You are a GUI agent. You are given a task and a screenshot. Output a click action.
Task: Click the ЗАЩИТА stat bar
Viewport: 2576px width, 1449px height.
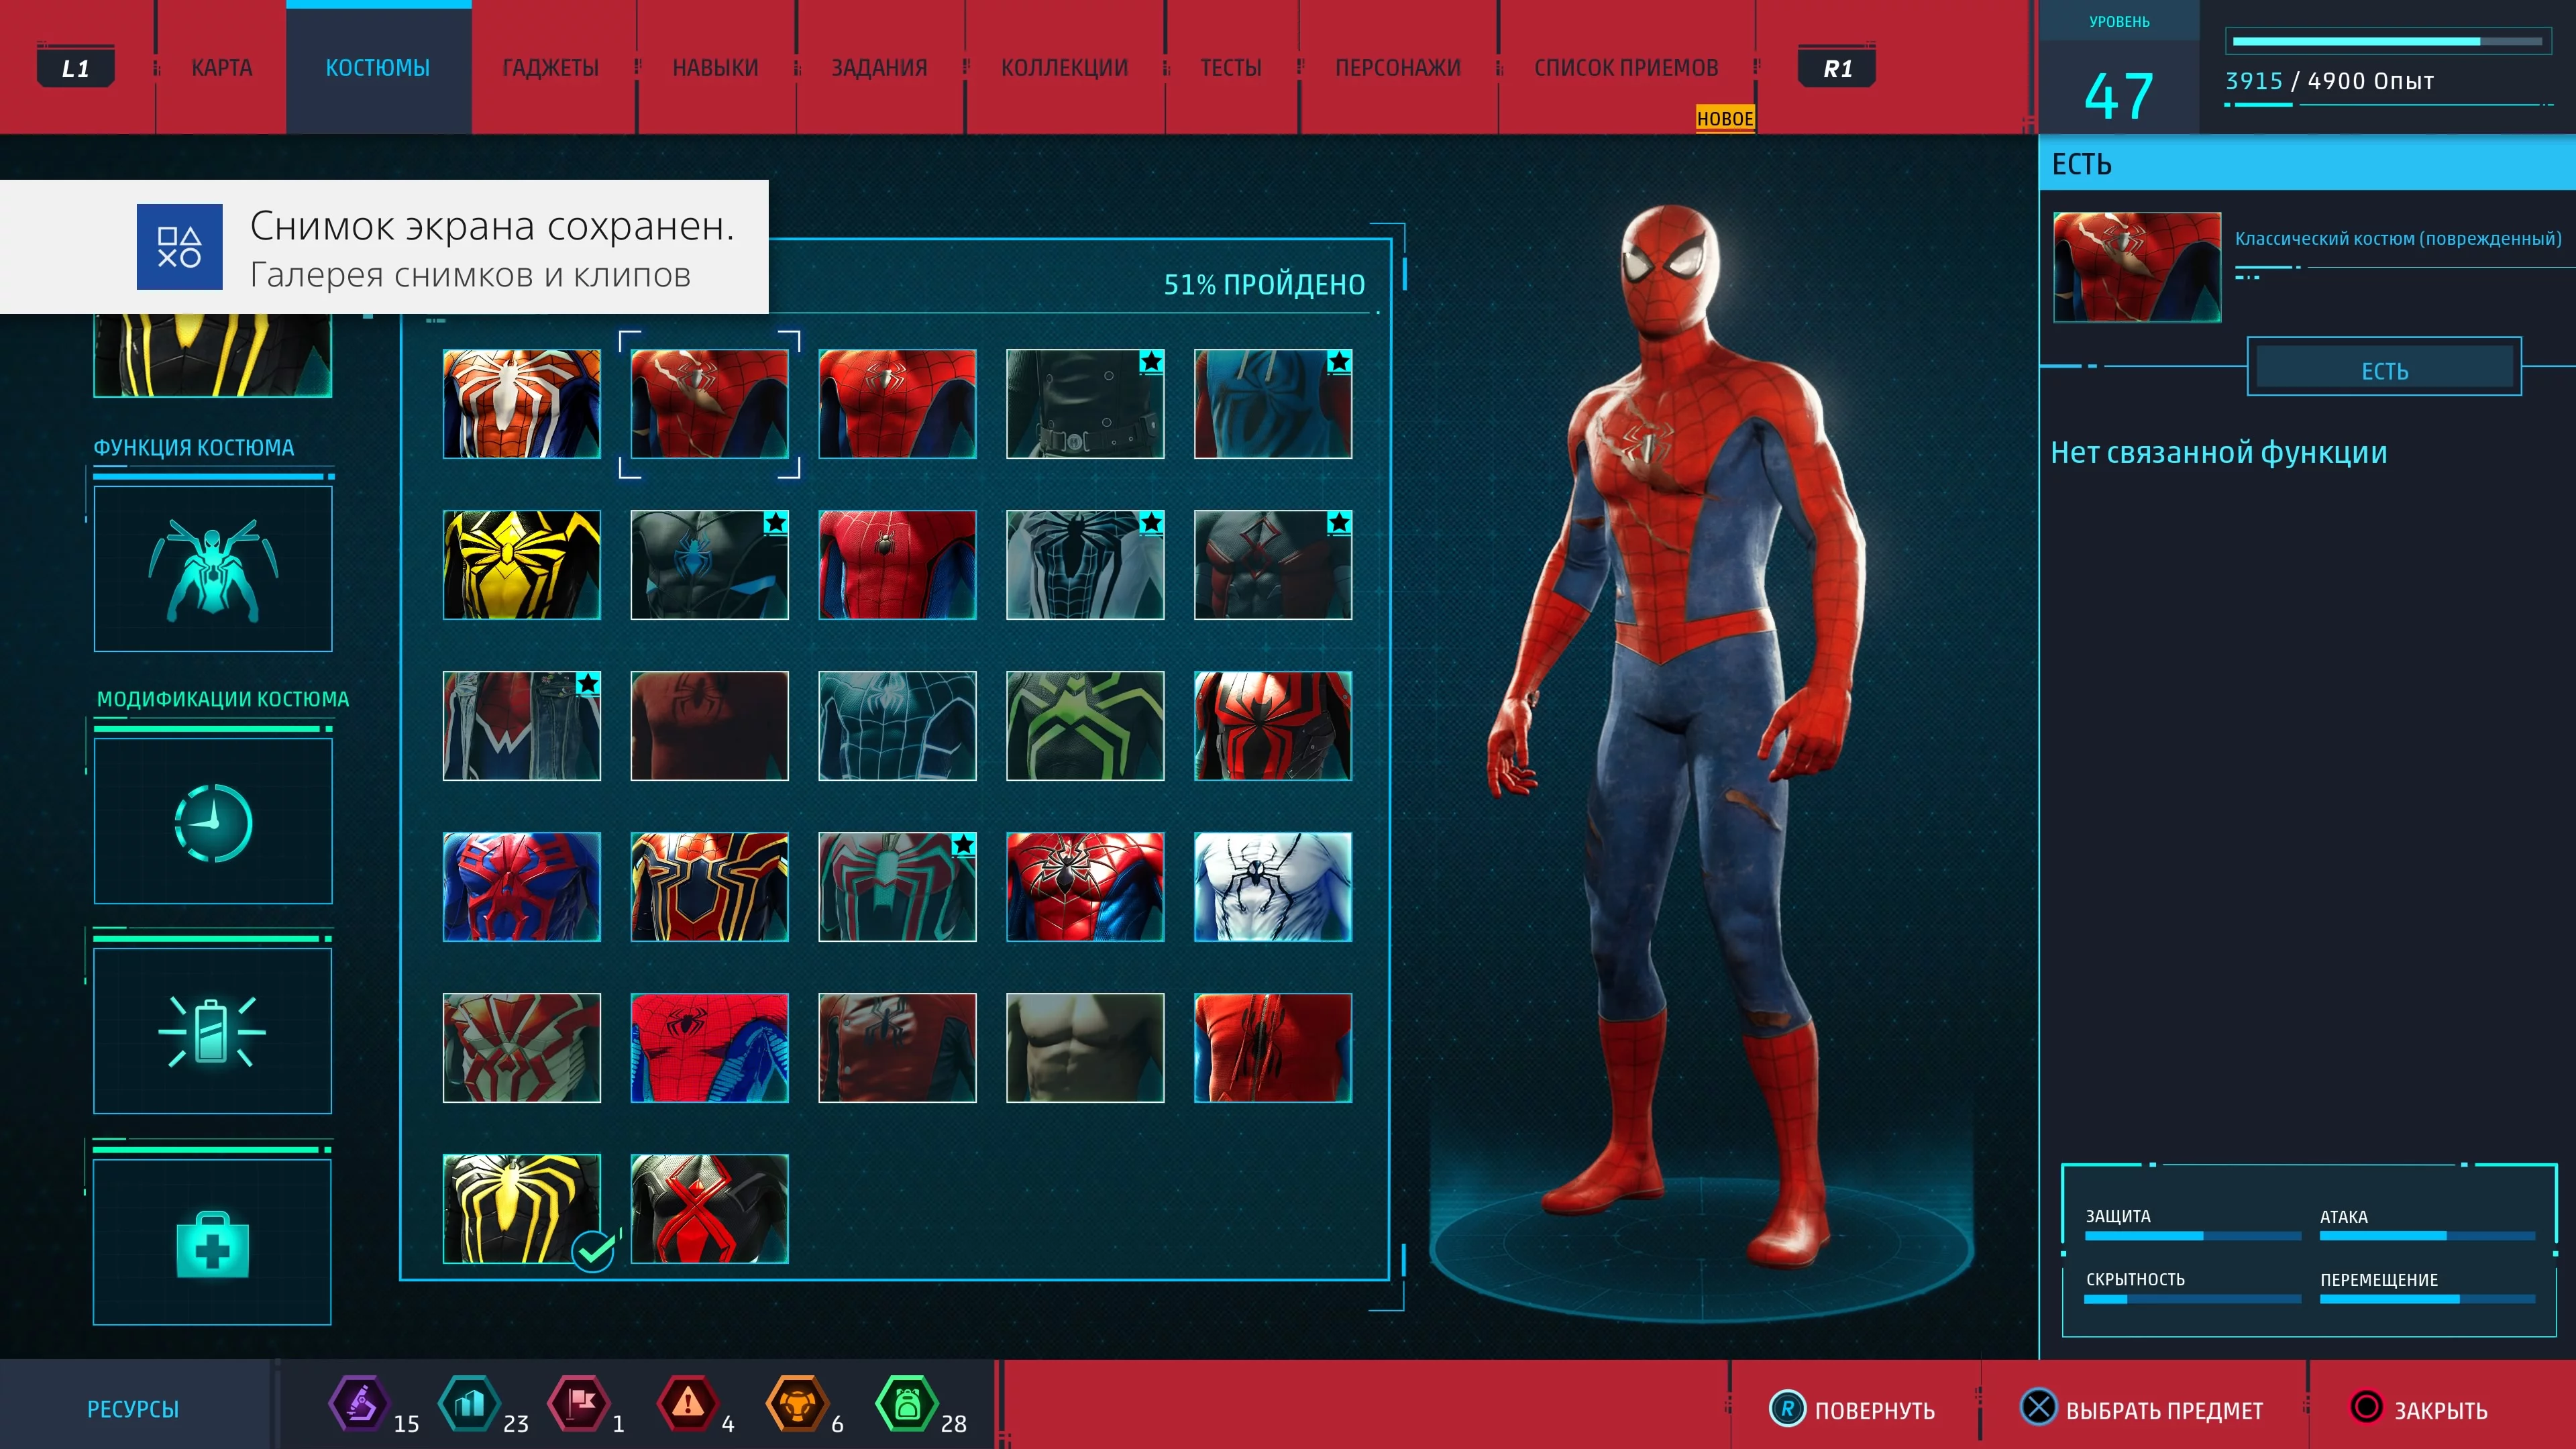click(2193, 1236)
